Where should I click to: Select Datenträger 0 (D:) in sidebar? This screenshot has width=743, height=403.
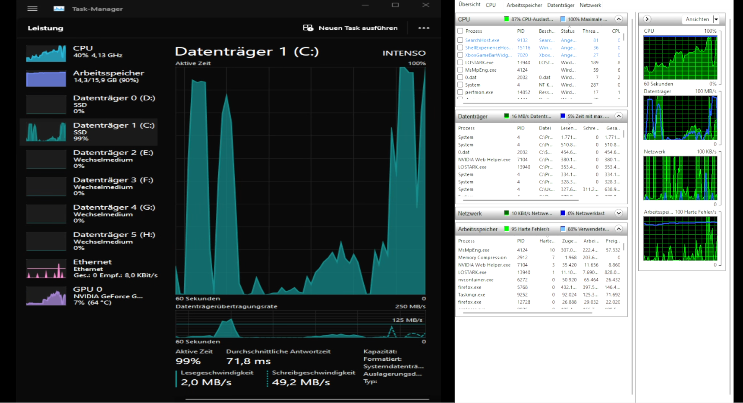coord(88,104)
